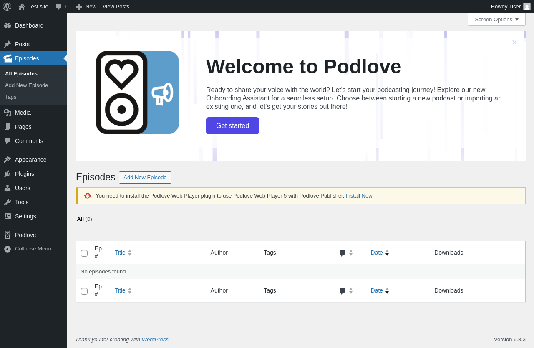
Task: Click the Plugins plug icon
Action: coord(8,174)
